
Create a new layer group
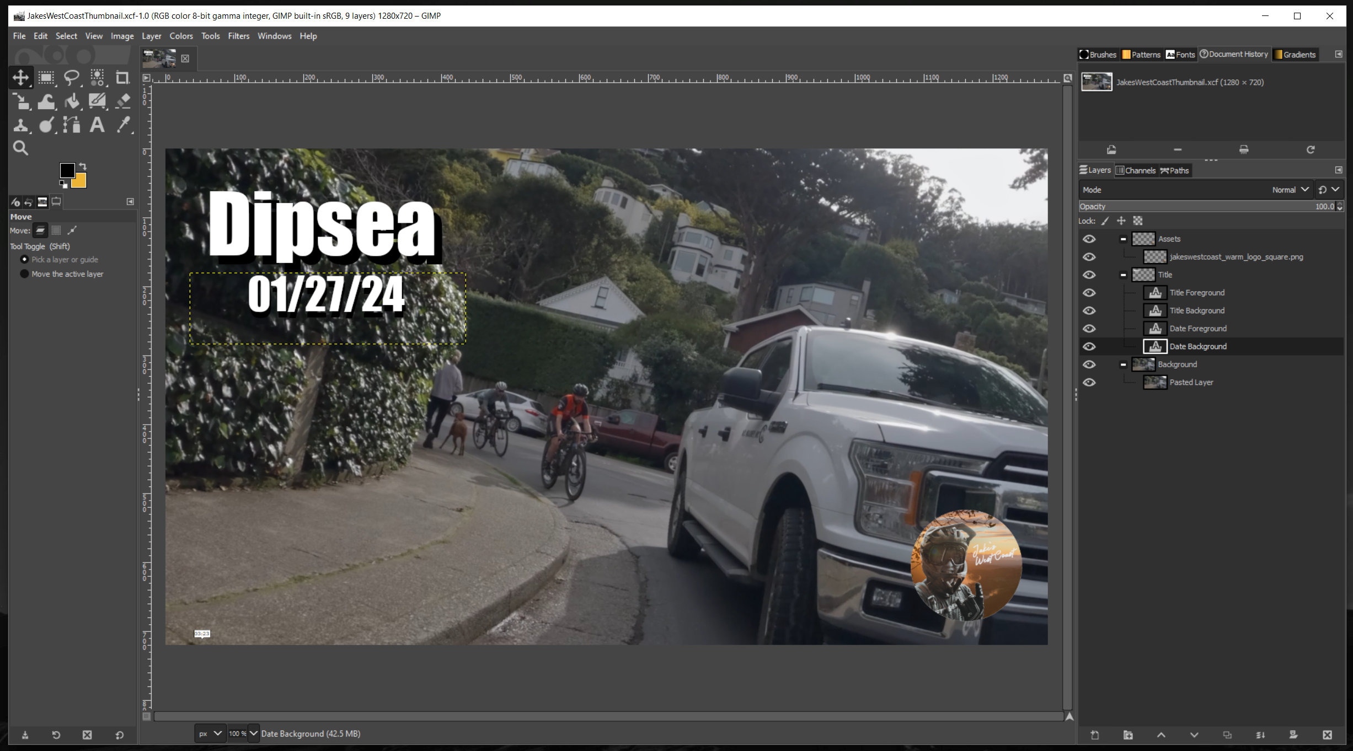(1128, 735)
